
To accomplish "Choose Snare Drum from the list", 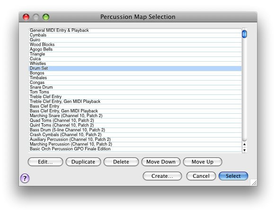I will (135, 88).
